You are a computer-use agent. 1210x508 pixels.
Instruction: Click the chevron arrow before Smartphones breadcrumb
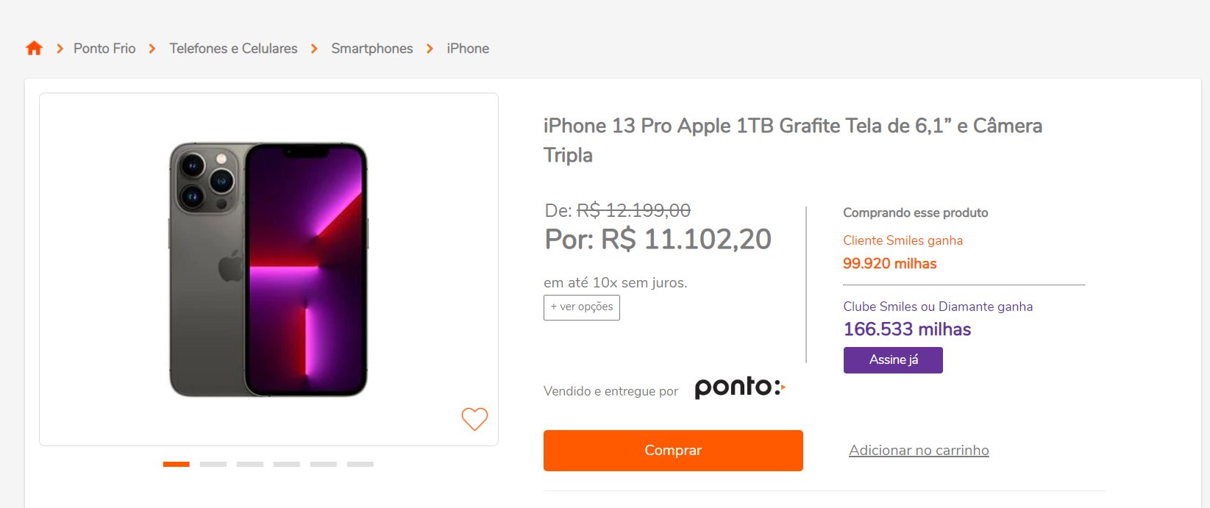[314, 49]
